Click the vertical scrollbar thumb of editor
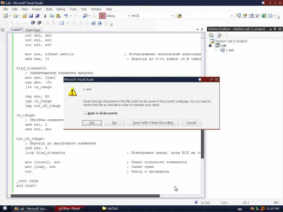The height and width of the screenshot is (212, 283). (x=203, y=144)
